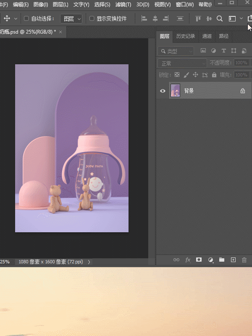Open the 滤镜(T) menu

(x=123, y=4)
